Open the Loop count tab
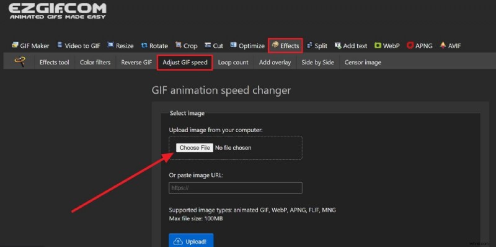Screen dimensions: 496x247 (233, 62)
